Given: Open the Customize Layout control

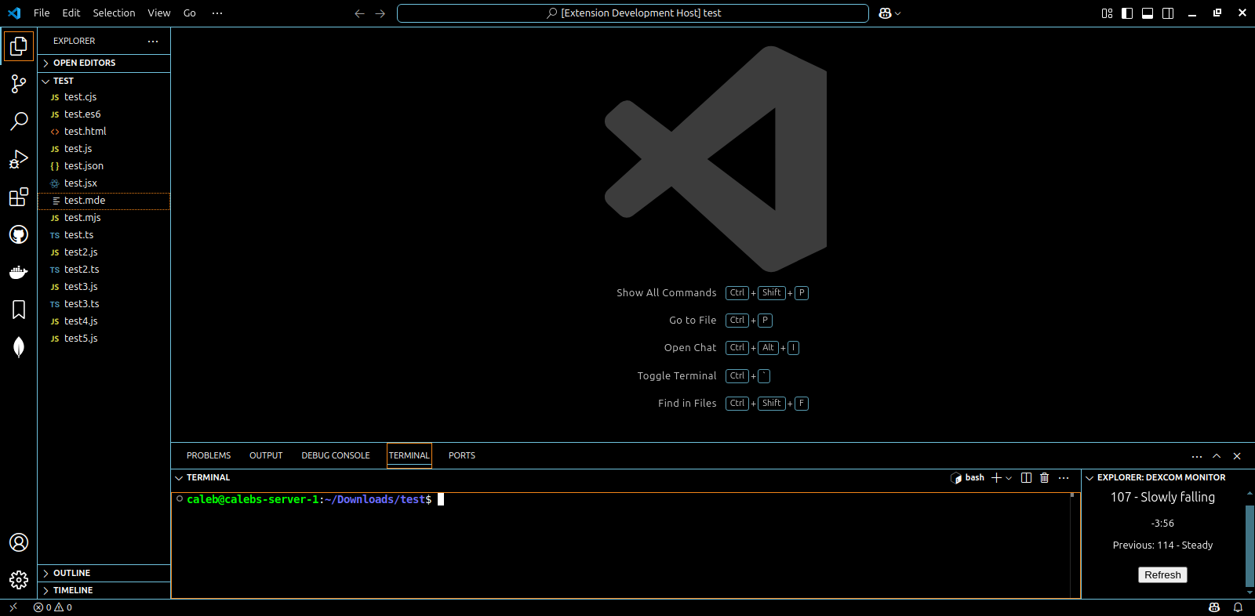Looking at the screenshot, I should pyautogui.click(x=1107, y=13).
